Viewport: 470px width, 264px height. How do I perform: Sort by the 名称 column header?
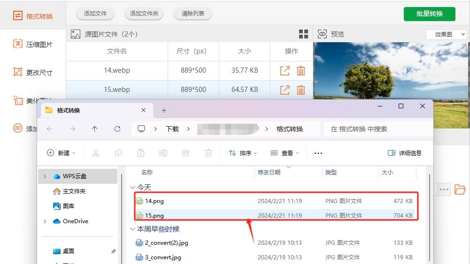[147, 173]
